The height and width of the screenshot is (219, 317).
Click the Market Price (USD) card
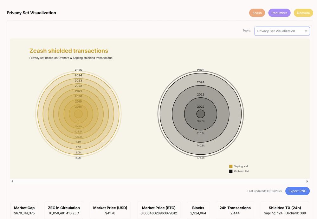coord(110,210)
